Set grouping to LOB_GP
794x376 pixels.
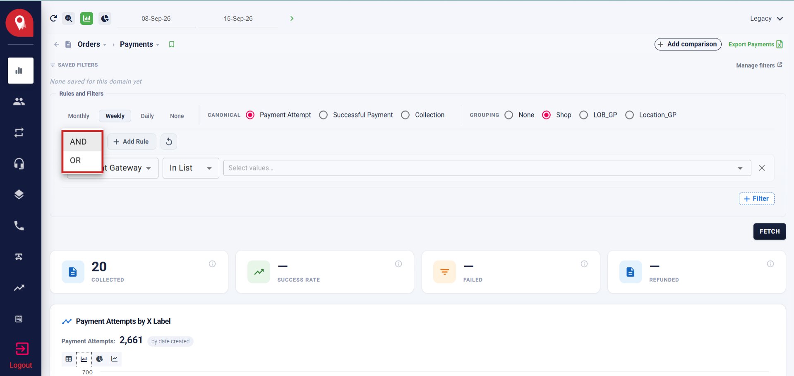[x=583, y=115]
